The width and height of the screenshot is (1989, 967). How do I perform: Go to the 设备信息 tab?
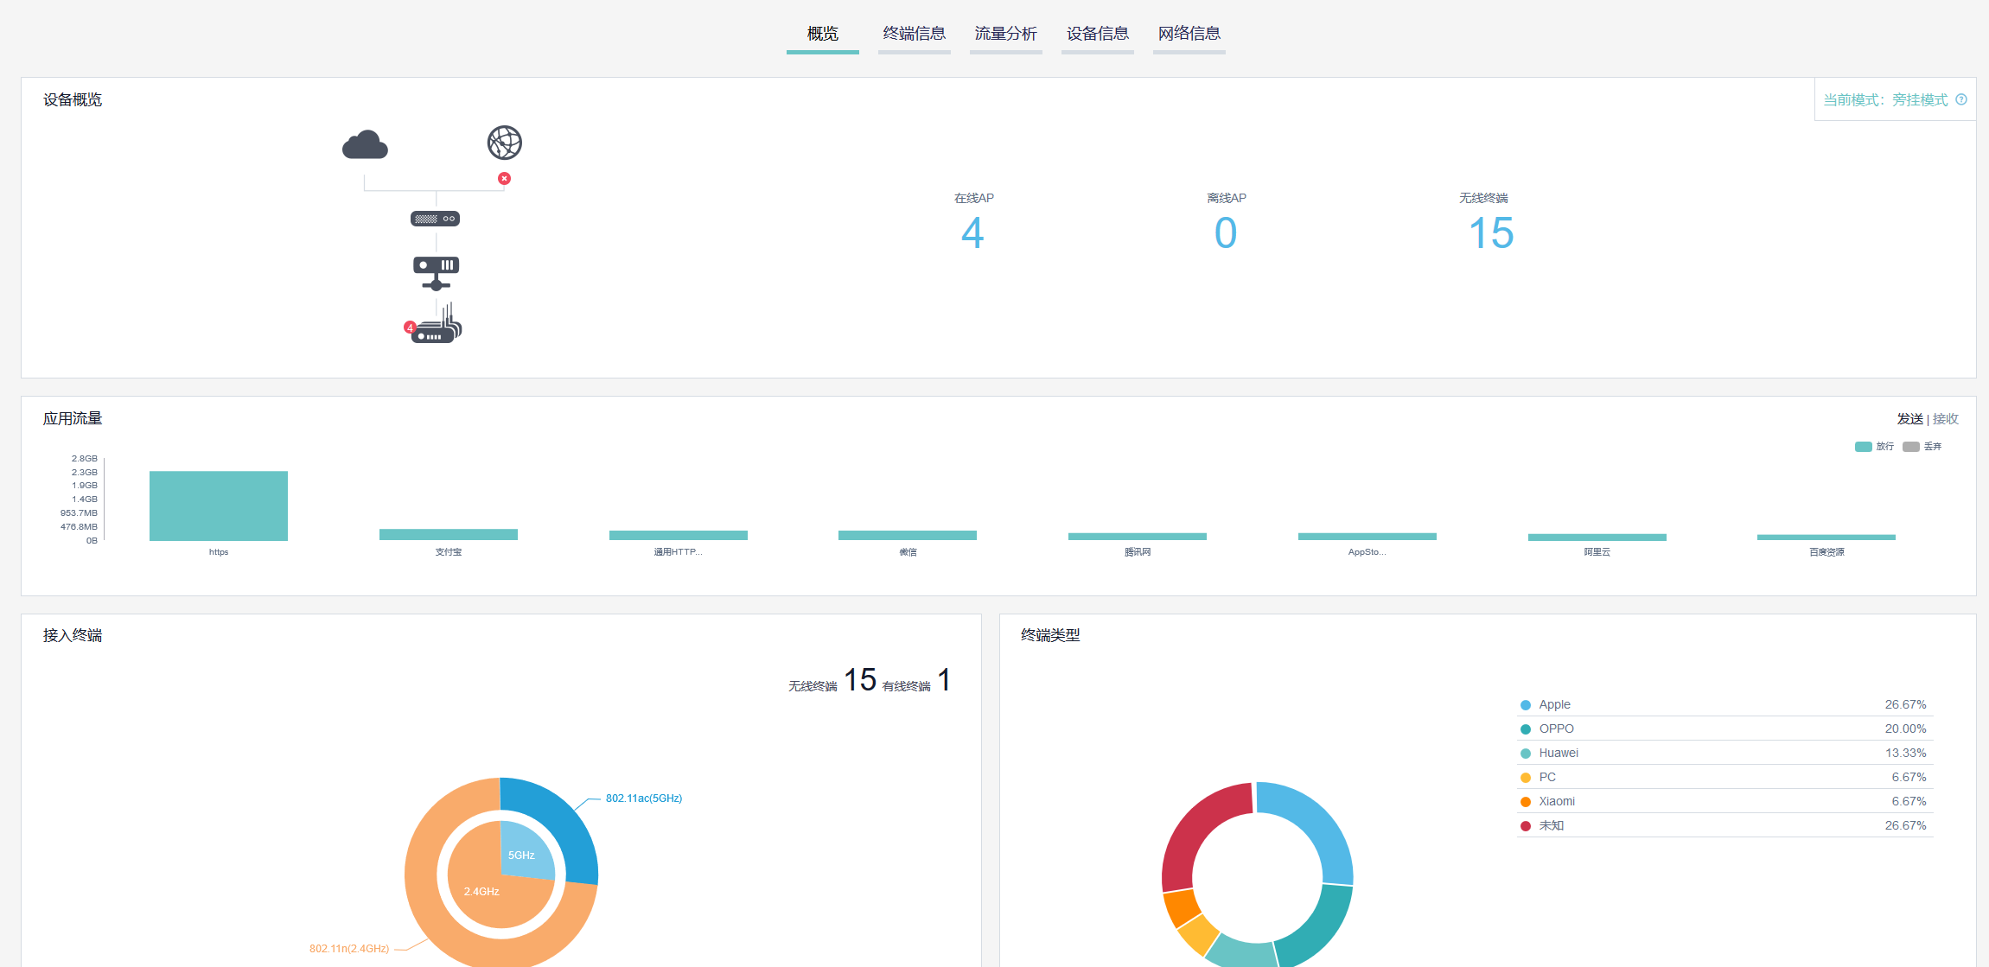click(x=1097, y=34)
